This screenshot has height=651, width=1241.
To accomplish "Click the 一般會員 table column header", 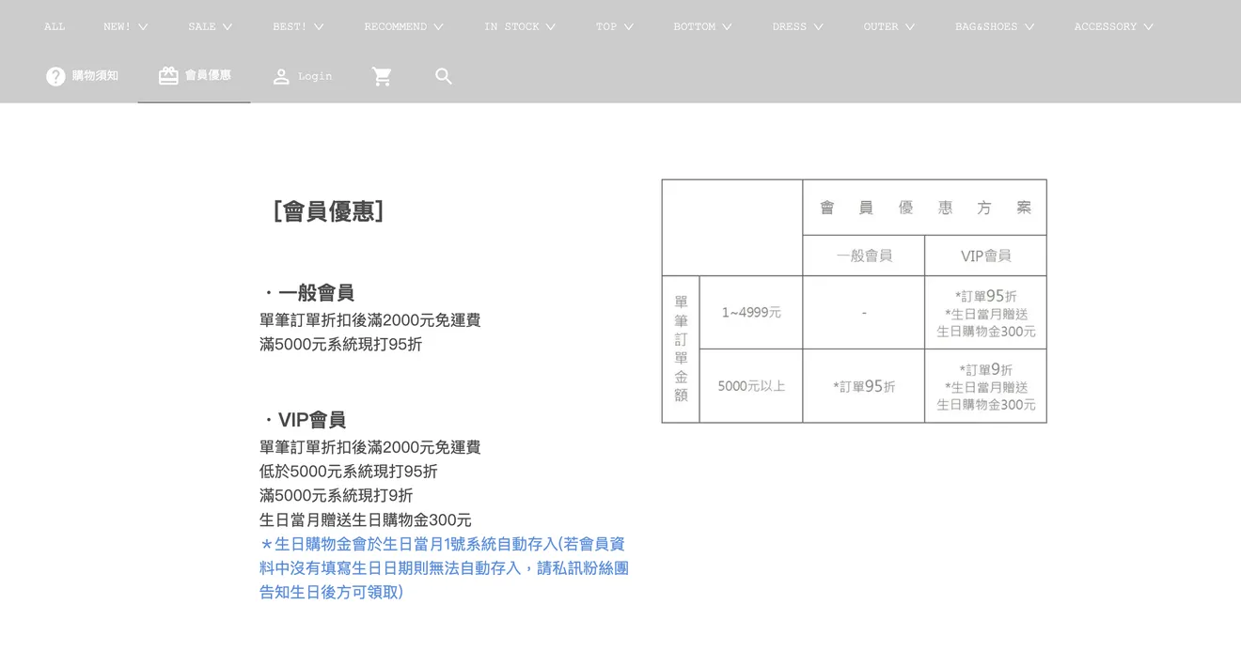I will [864, 256].
